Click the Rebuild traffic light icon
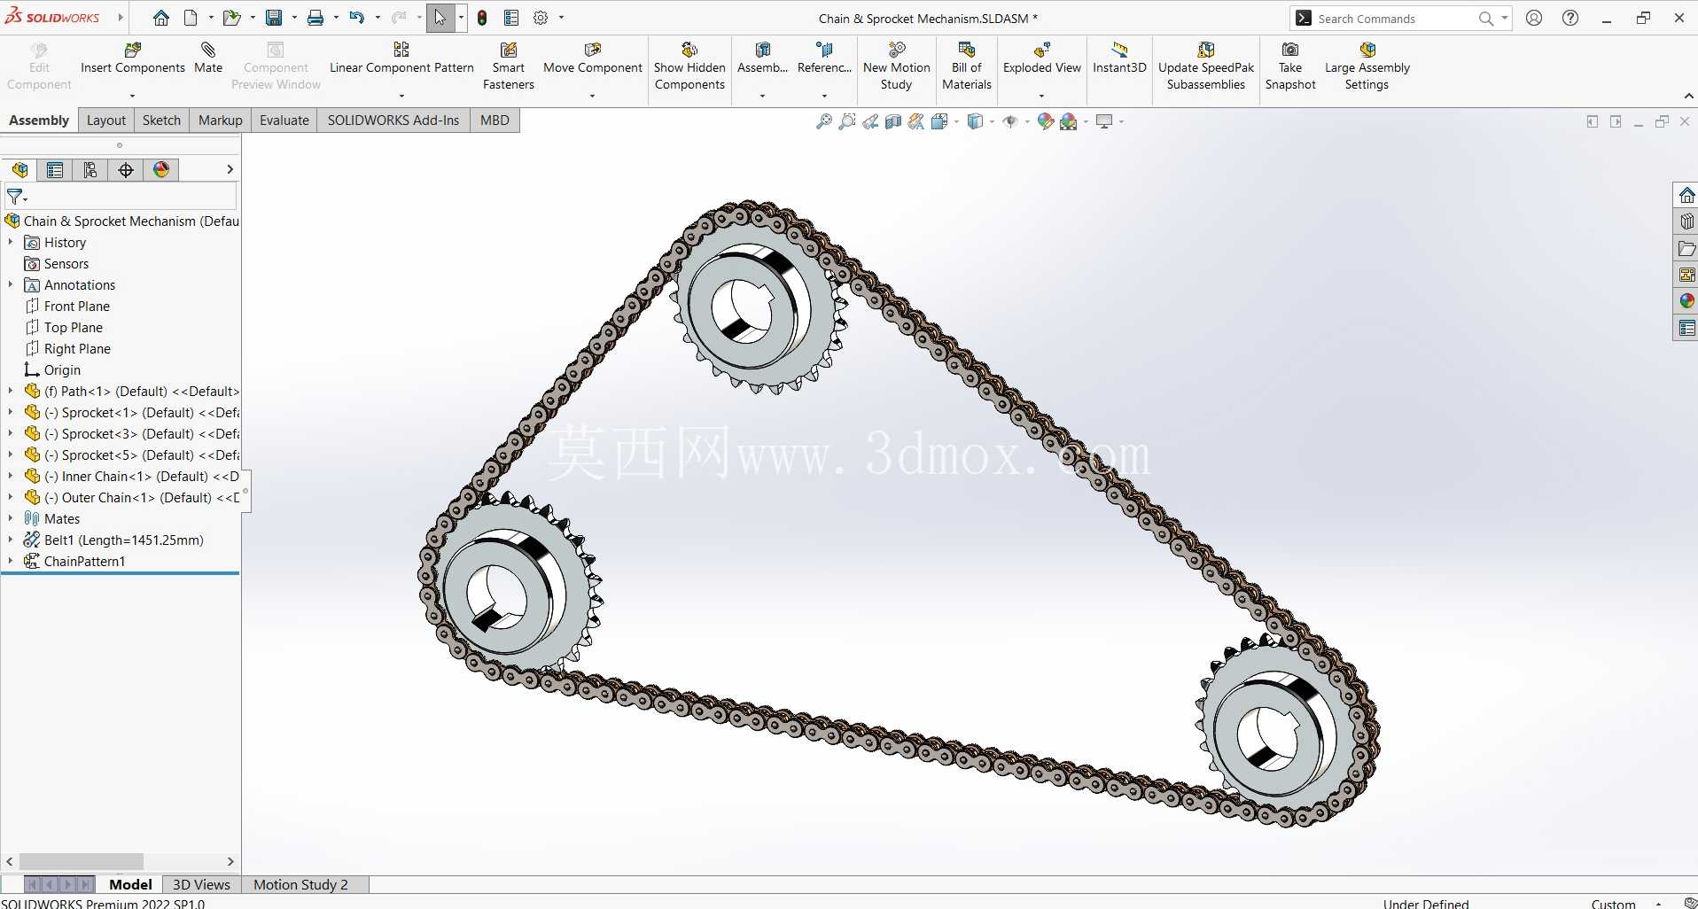 tap(482, 18)
